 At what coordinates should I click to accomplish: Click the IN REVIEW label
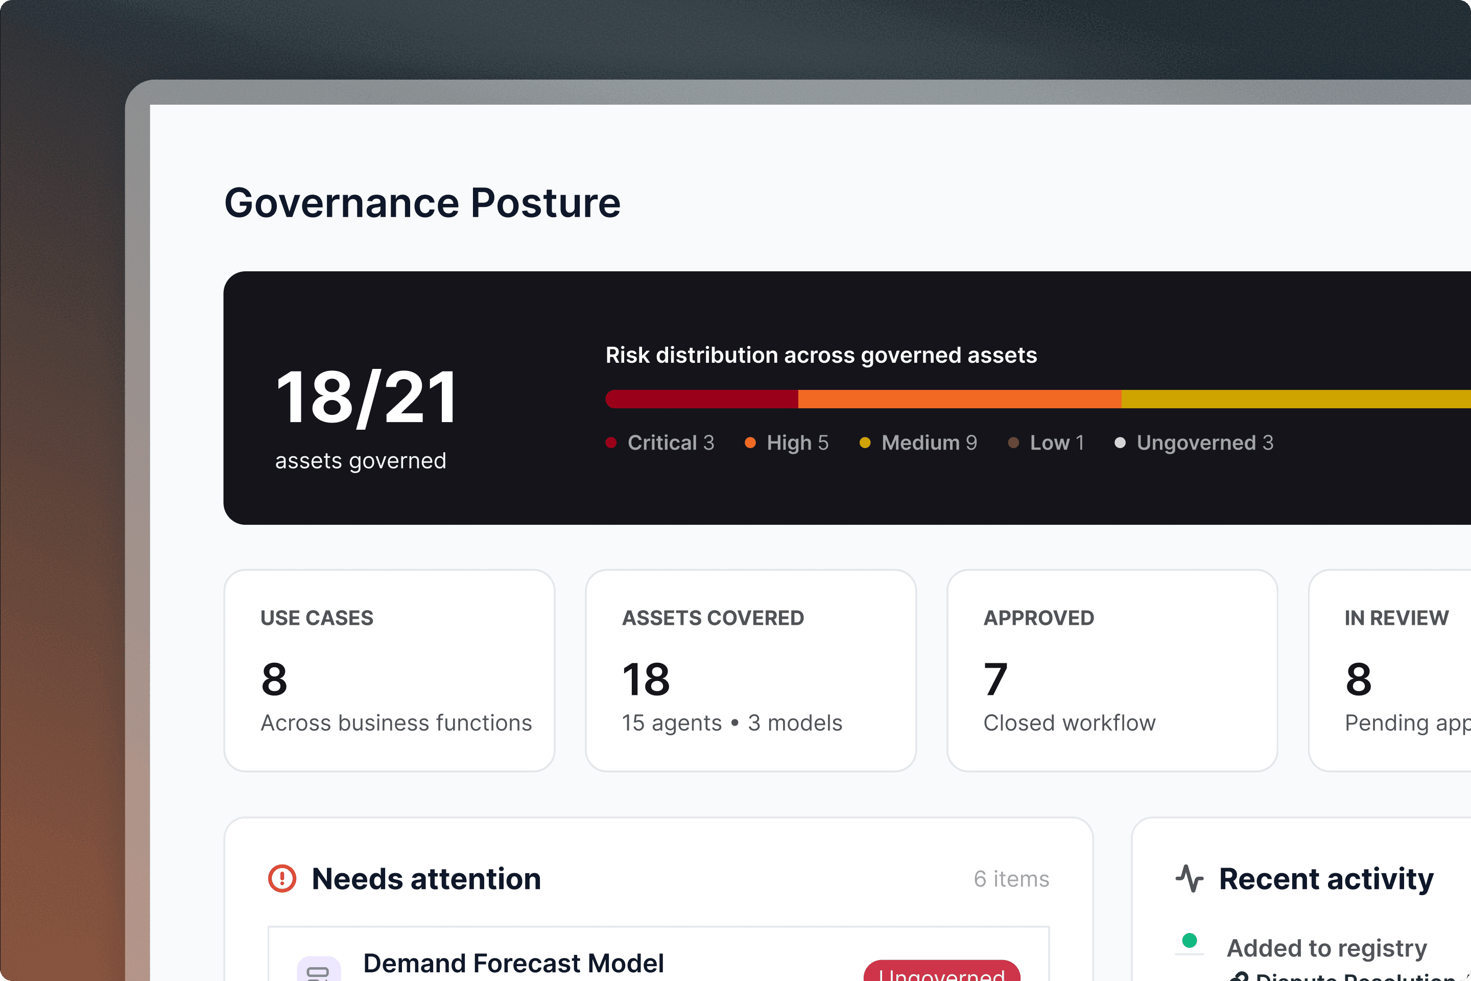(1396, 618)
